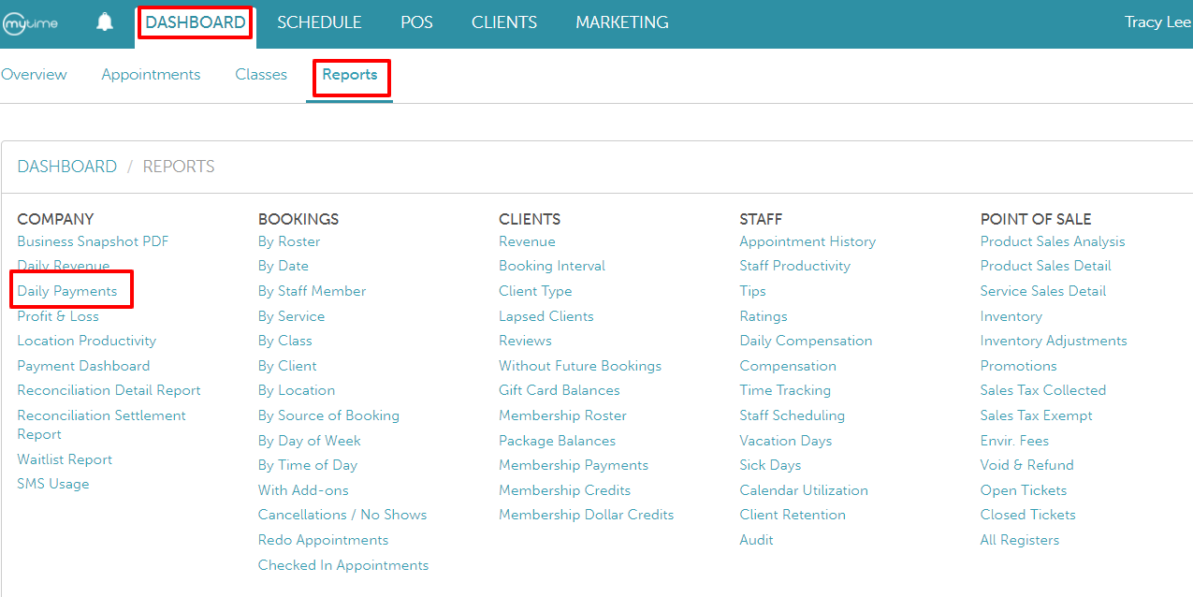This screenshot has height=597, width=1193.
Task: Open staff Appointment History report
Action: pyautogui.click(x=807, y=241)
